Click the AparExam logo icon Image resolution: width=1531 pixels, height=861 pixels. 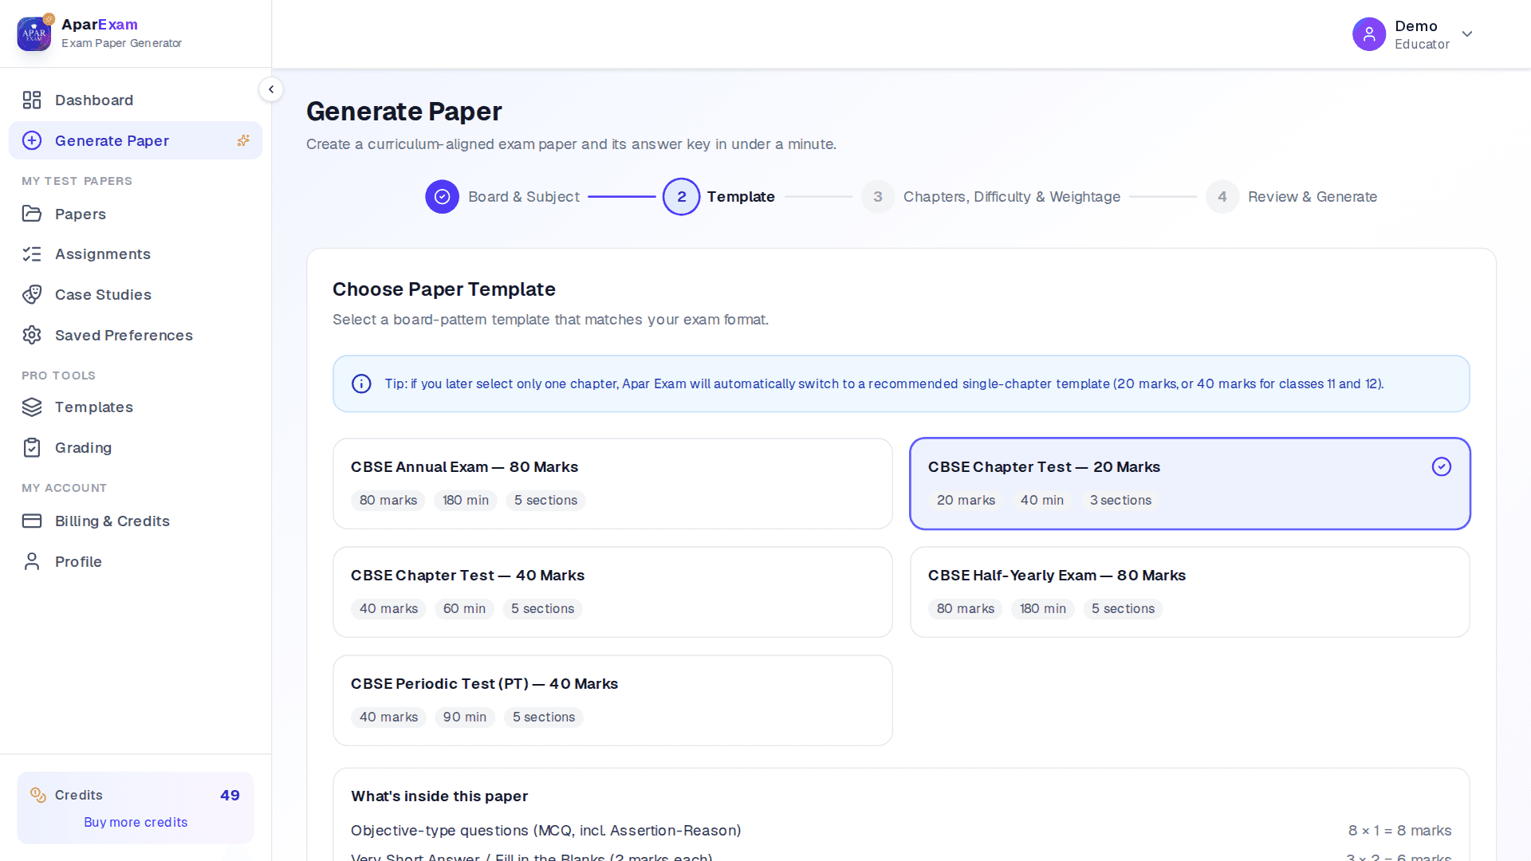(34, 33)
